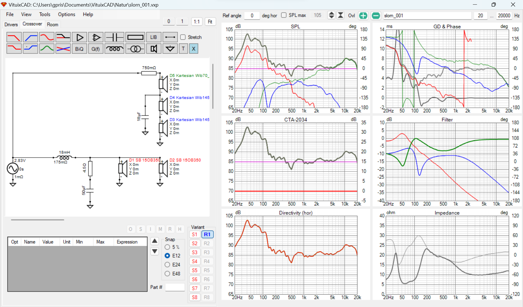Viewport: 523px width, 307px height.
Task: Select the T text tool button
Action: click(183, 49)
